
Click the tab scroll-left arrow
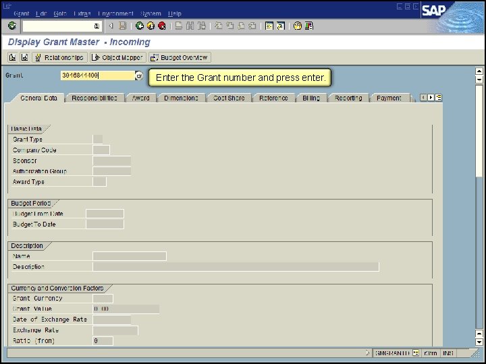tap(423, 98)
